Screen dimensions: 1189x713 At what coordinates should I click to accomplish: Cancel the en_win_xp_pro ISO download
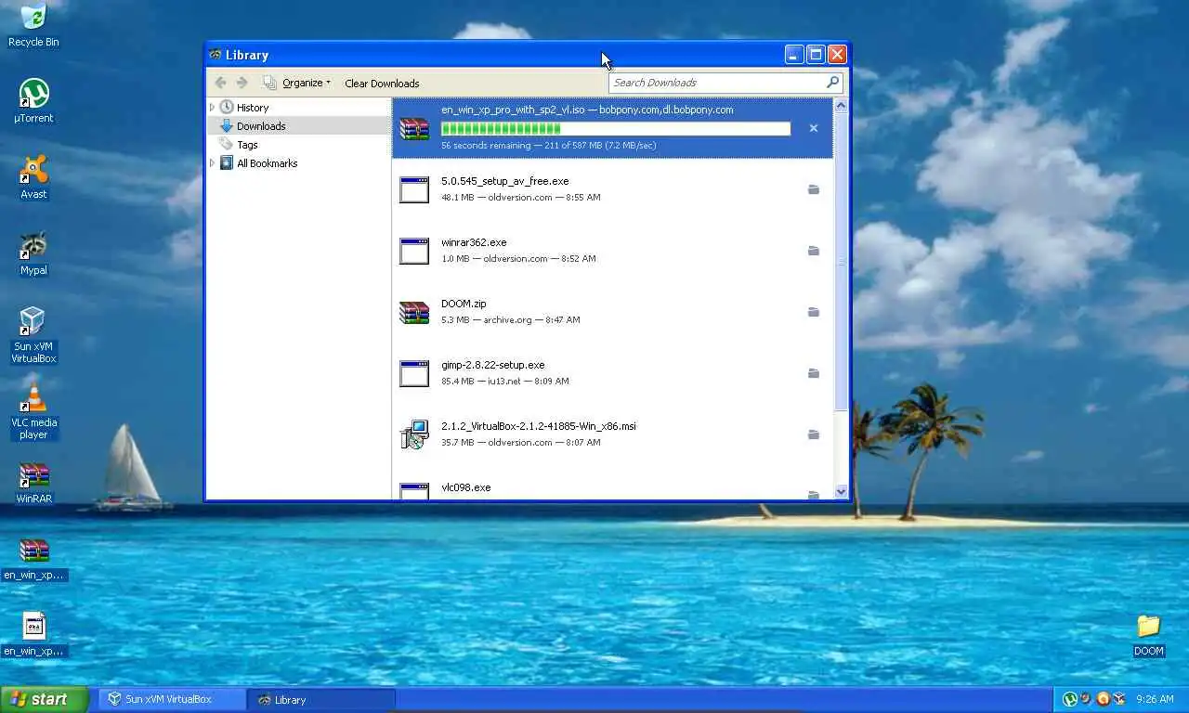pyautogui.click(x=814, y=128)
